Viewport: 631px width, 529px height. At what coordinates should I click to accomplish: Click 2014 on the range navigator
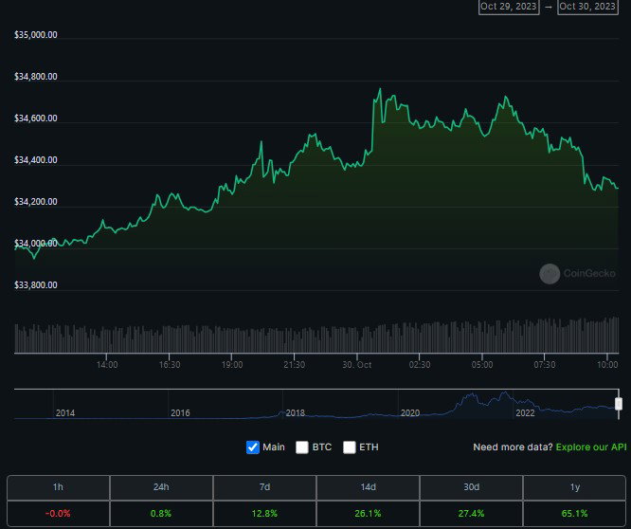[x=65, y=413]
